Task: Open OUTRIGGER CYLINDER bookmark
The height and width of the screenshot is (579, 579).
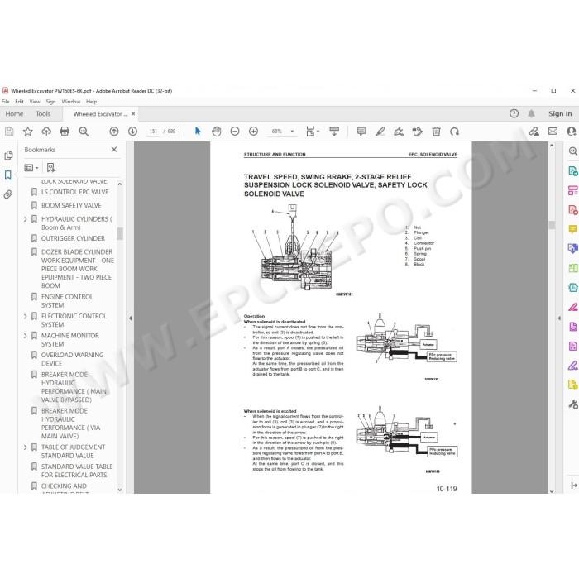Action: pyautogui.click(x=73, y=238)
